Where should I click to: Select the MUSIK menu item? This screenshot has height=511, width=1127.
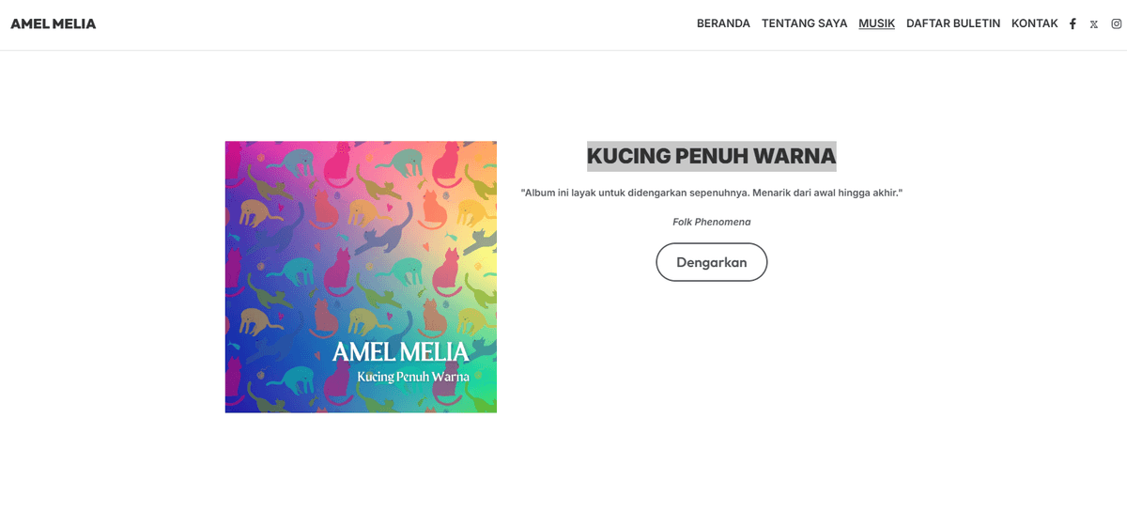[876, 23]
